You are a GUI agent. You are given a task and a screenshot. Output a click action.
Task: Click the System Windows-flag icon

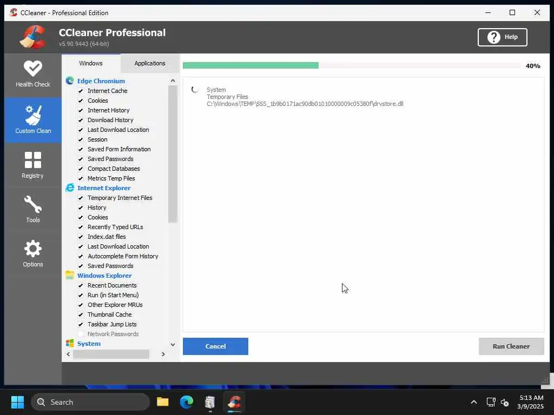(70, 343)
